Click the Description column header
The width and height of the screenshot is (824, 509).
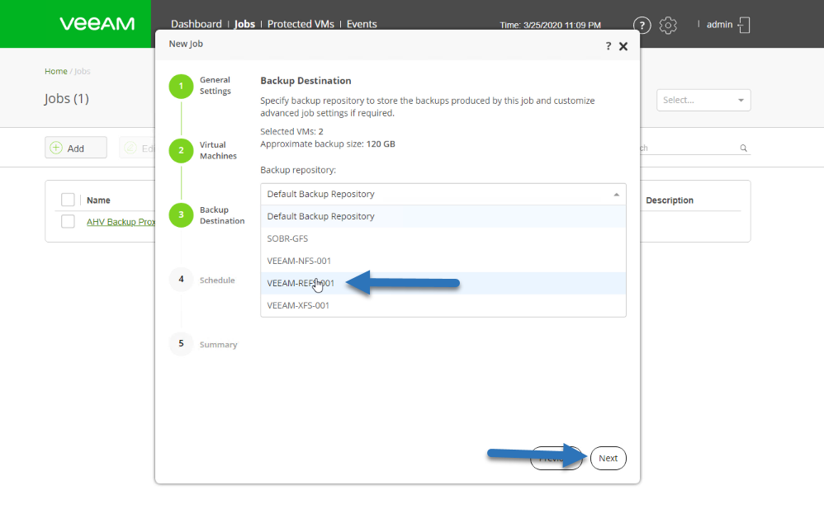coord(670,200)
